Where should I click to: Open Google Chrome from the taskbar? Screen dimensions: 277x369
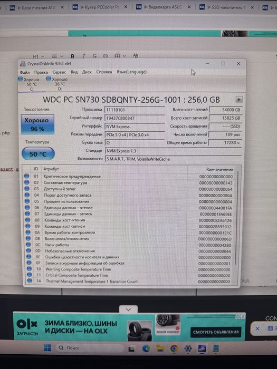pos(174,348)
